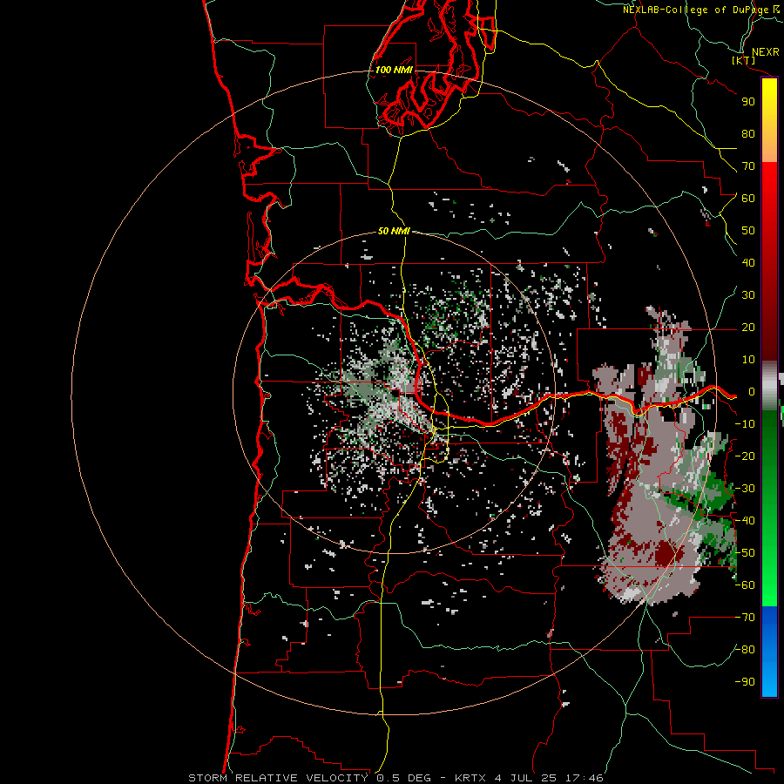This screenshot has height=784, width=784.
Task: Click the -30 value on the velocity scale
Action: click(745, 489)
